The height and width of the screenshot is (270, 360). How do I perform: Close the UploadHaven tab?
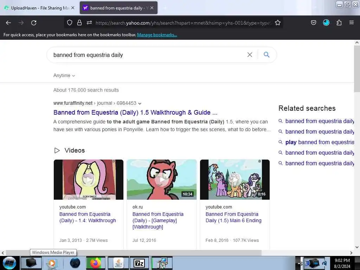coord(73,8)
